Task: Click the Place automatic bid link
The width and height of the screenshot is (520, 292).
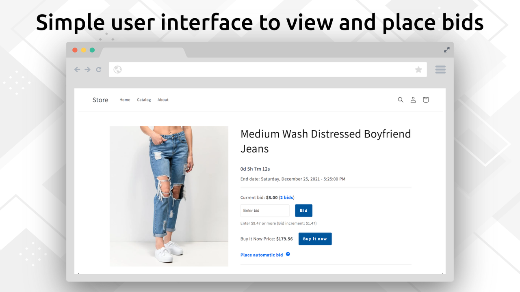Action: 261,254
